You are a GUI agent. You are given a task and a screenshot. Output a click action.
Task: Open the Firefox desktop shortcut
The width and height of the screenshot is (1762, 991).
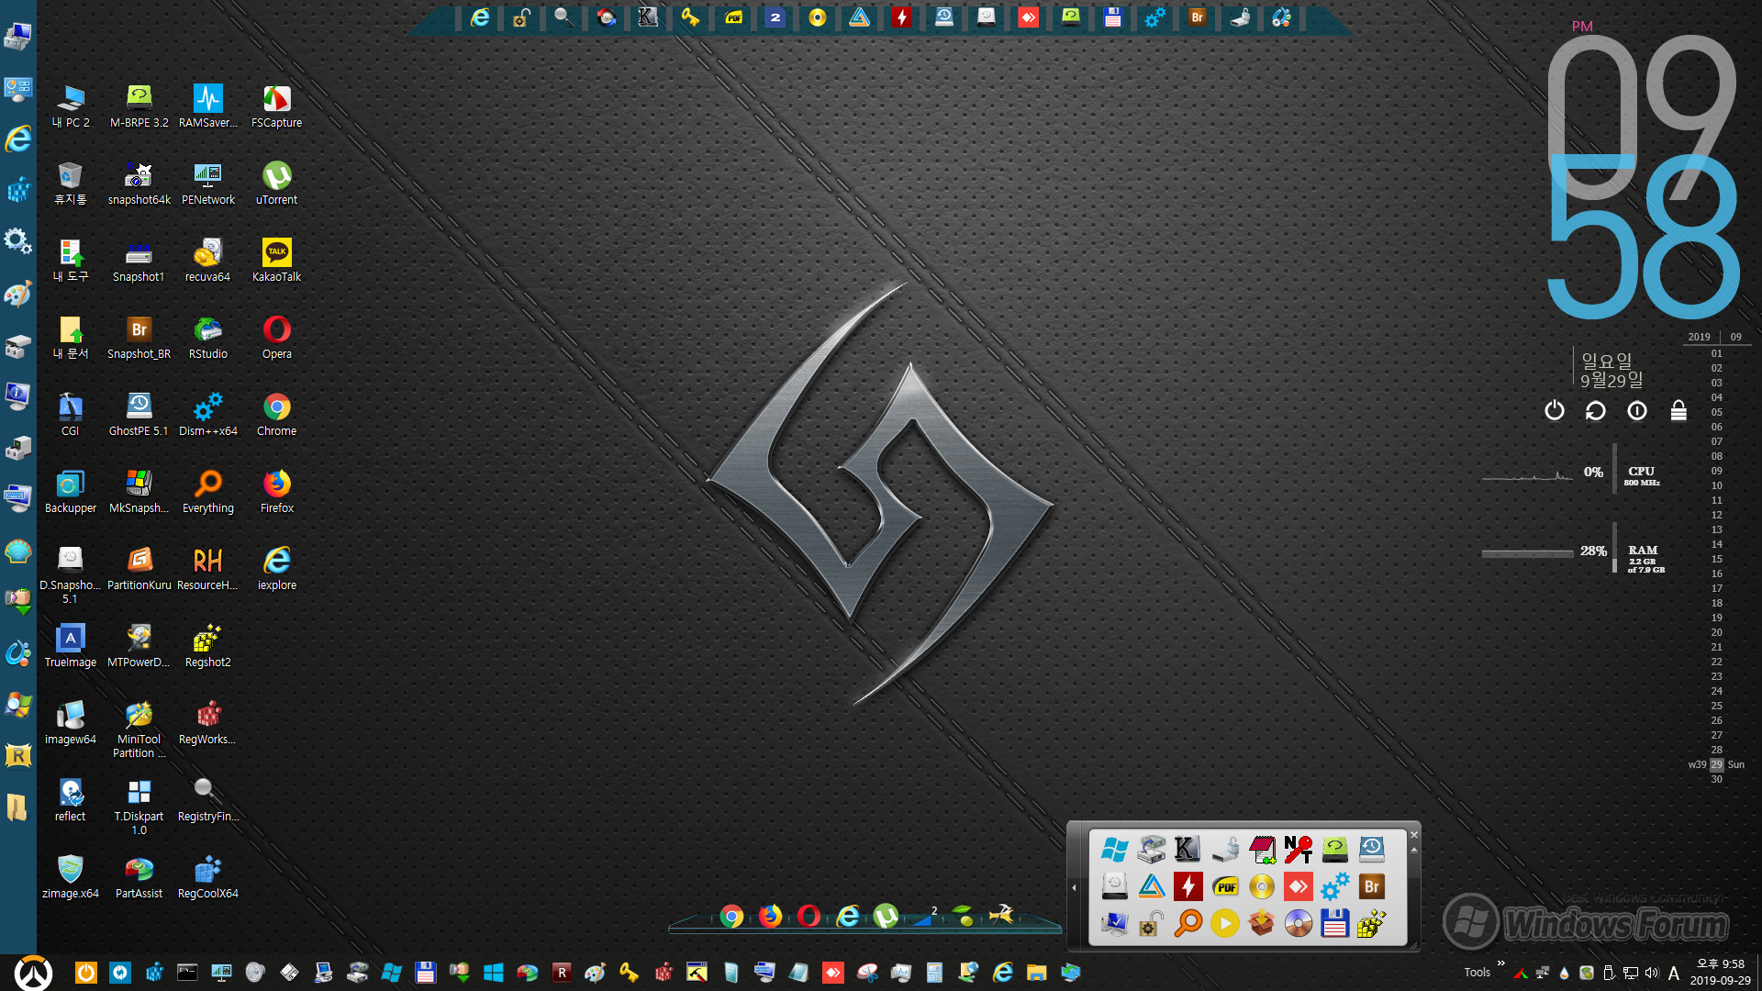point(276,491)
